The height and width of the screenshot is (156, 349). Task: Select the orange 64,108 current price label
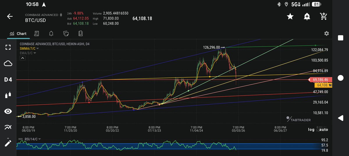point(323,85)
